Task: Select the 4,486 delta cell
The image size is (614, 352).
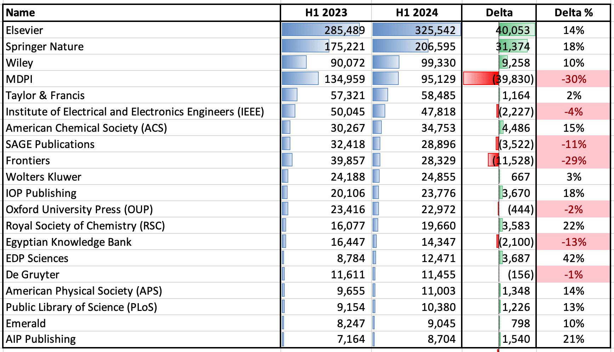Action: coord(499,128)
